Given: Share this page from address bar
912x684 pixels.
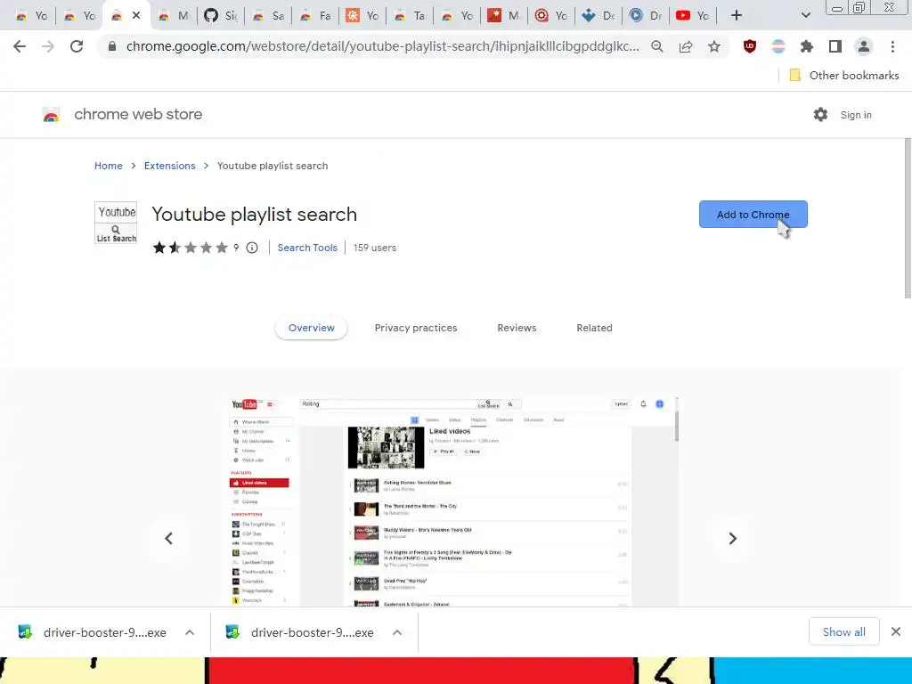Looking at the screenshot, I should click(686, 46).
